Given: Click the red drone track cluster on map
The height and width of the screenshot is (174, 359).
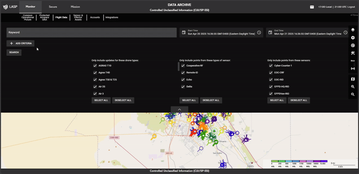Looking at the screenshot, I should pos(194,132).
